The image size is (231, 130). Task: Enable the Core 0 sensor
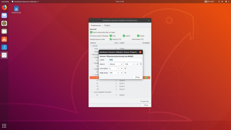coord(146,81)
